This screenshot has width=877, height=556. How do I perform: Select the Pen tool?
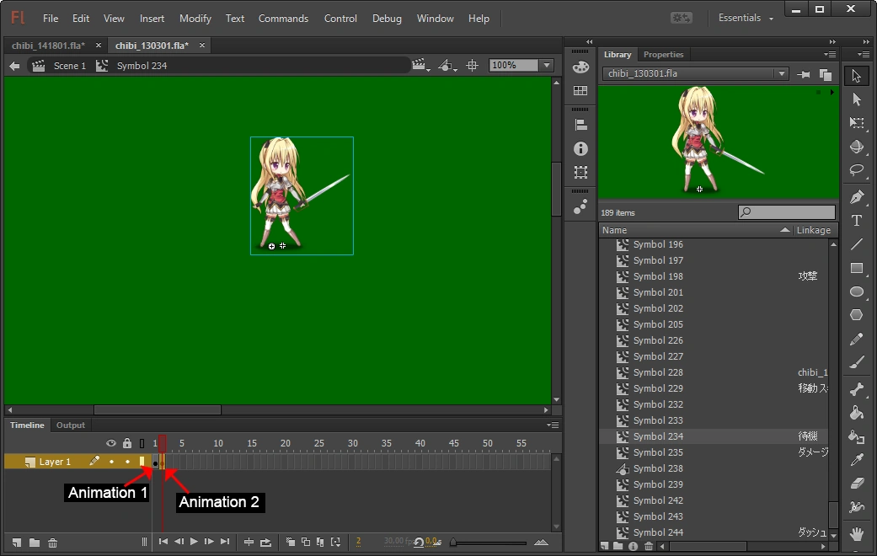point(857,197)
